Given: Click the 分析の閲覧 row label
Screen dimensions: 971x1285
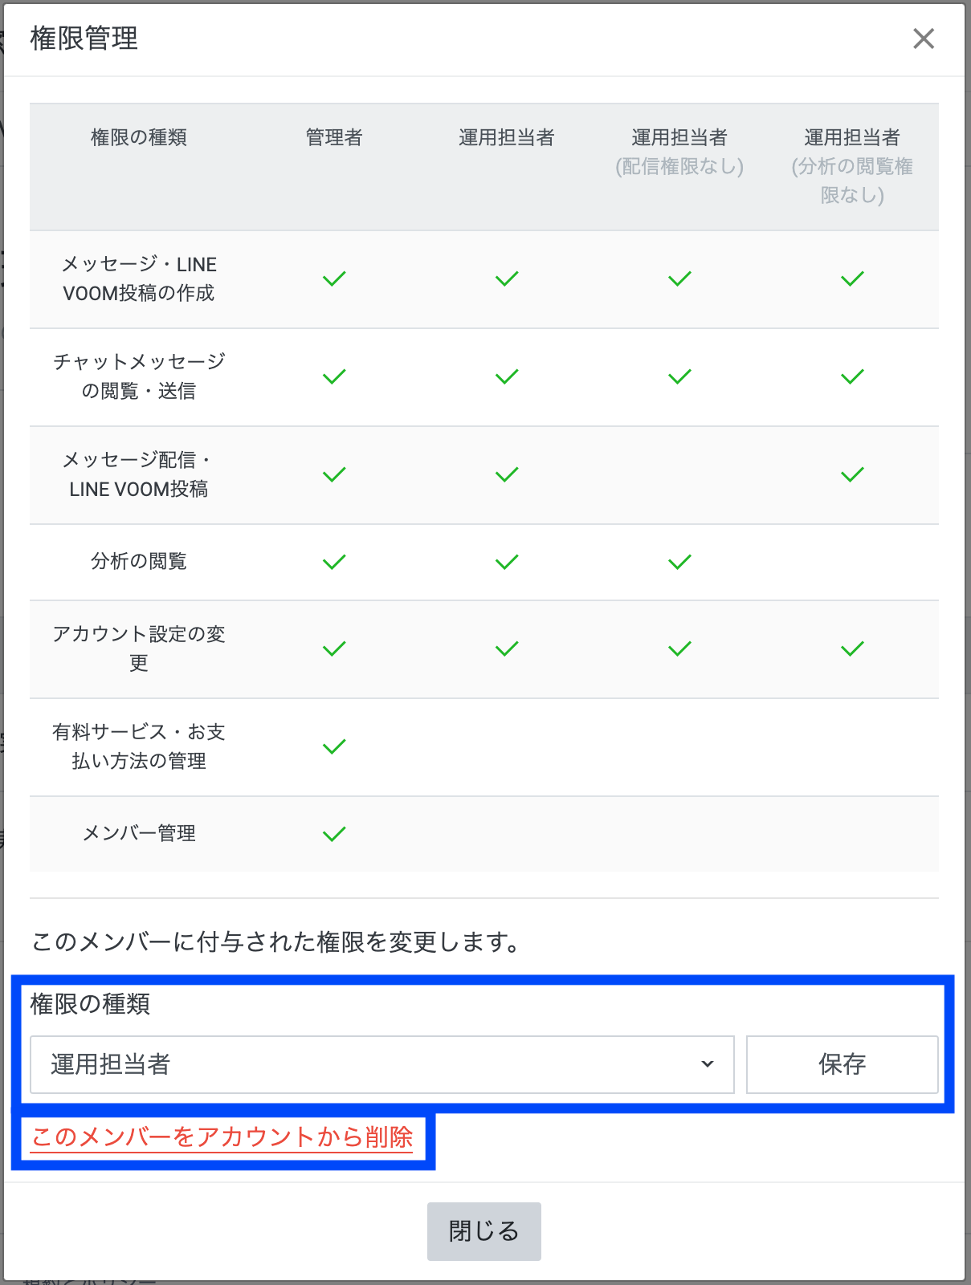Looking at the screenshot, I should (139, 561).
